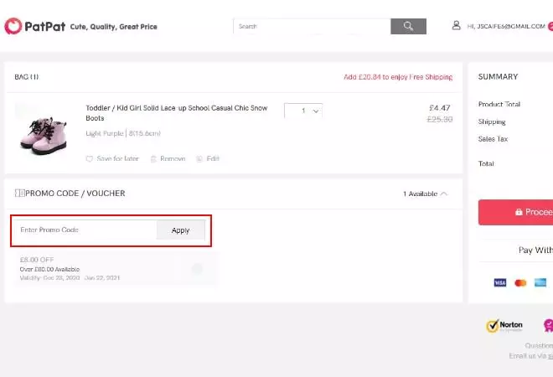Image resolution: width=553 pixels, height=377 pixels.
Task: Click the Over £80.00 Available text
Action: [49, 269]
